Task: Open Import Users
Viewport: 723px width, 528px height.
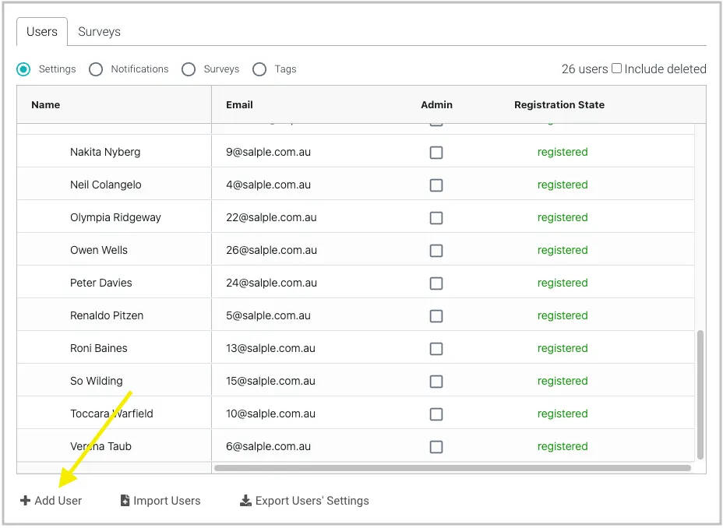Action: 160,501
